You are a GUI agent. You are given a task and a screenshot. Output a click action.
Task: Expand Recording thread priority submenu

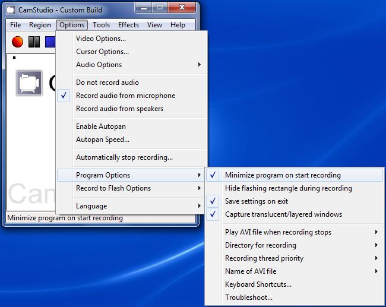(x=295, y=258)
